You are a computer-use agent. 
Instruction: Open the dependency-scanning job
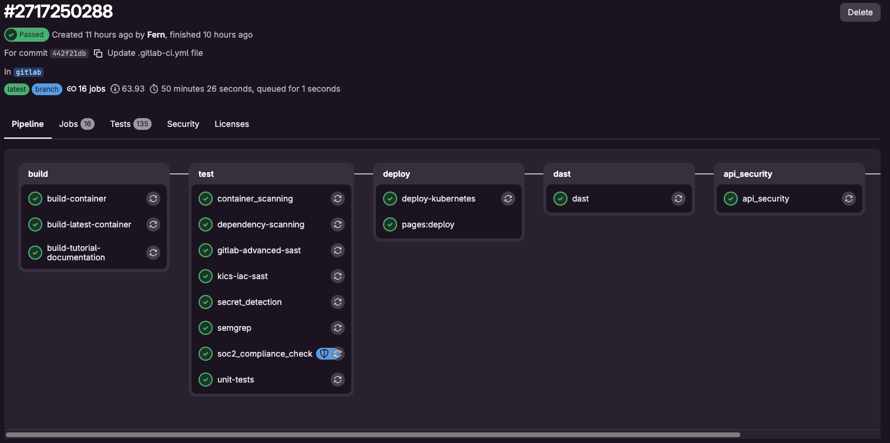(x=261, y=224)
